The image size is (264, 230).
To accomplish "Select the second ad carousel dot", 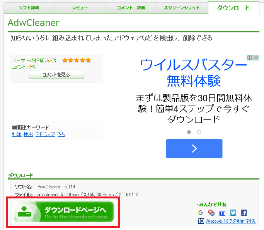I will pyautogui.click(x=199, y=132).
